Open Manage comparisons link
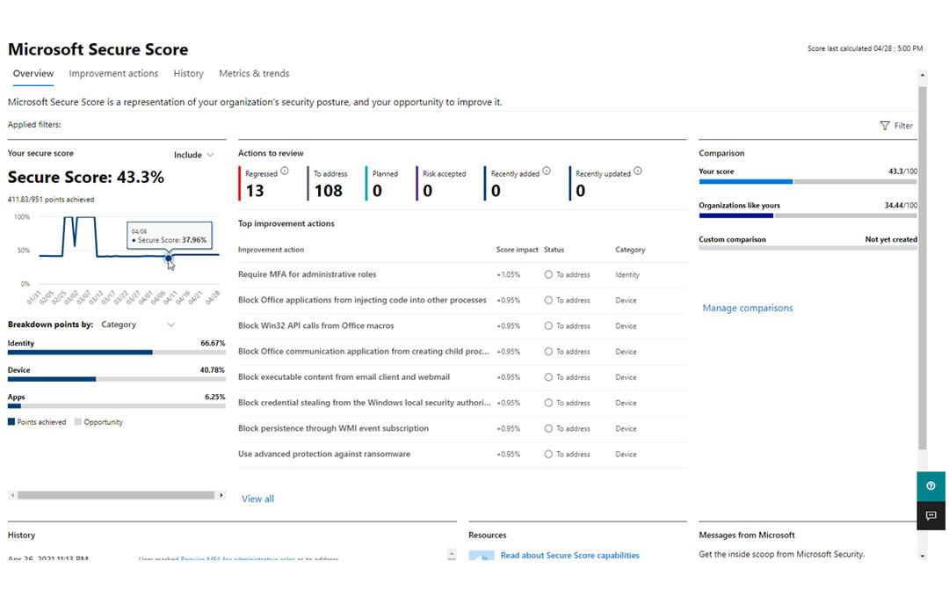This screenshot has height=598, width=949. 748,308
